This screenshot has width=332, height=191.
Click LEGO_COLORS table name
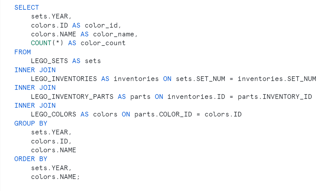click(x=53, y=114)
